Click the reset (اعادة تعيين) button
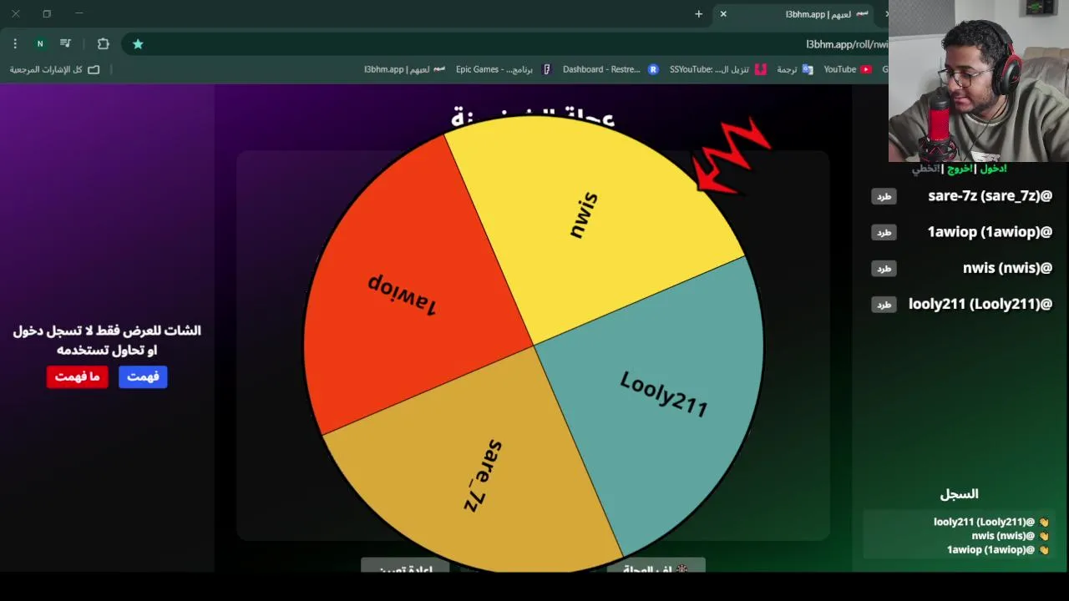This screenshot has height=601, width=1069. tap(405, 567)
